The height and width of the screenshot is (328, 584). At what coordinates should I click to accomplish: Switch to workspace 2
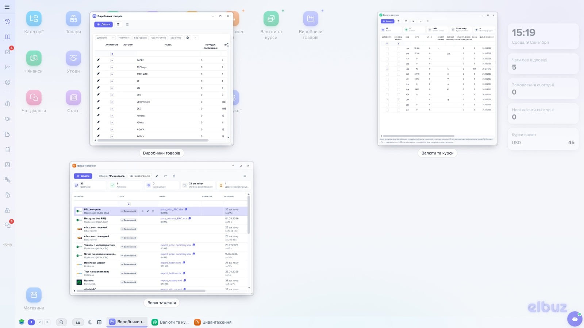point(40,322)
